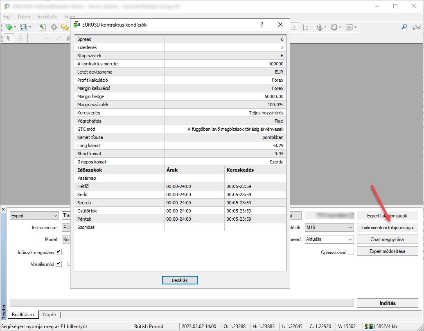Switch to the Napló tab
424x331 pixels.
(x=50, y=315)
